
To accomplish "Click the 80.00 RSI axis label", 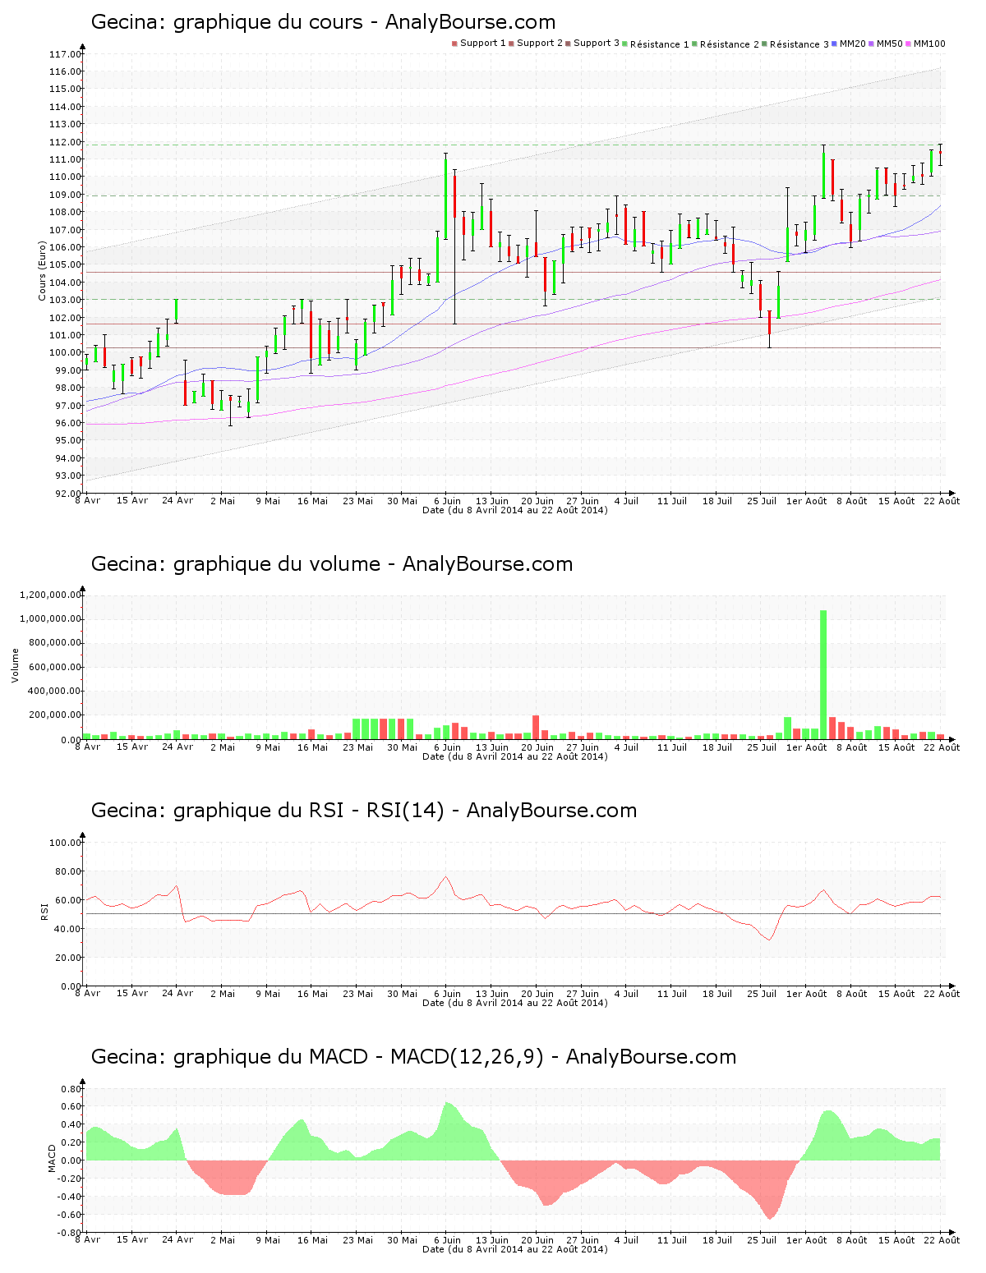I will click(x=67, y=871).
